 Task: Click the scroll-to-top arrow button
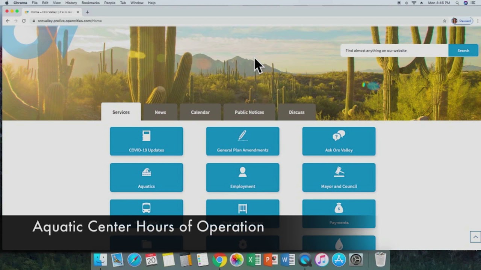[475, 237]
